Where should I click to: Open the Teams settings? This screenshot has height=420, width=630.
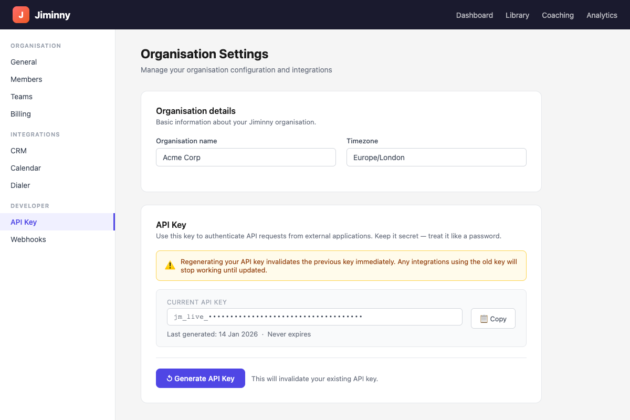(x=22, y=97)
